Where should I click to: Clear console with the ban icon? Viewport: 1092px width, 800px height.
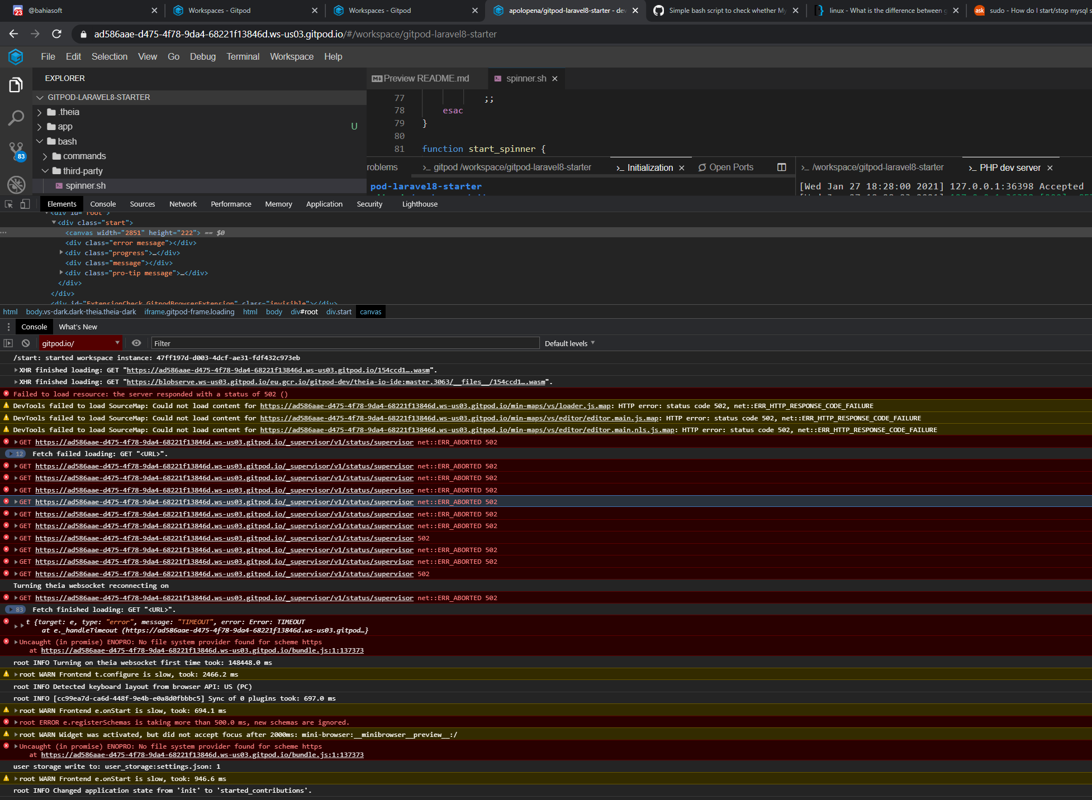click(26, 343)
